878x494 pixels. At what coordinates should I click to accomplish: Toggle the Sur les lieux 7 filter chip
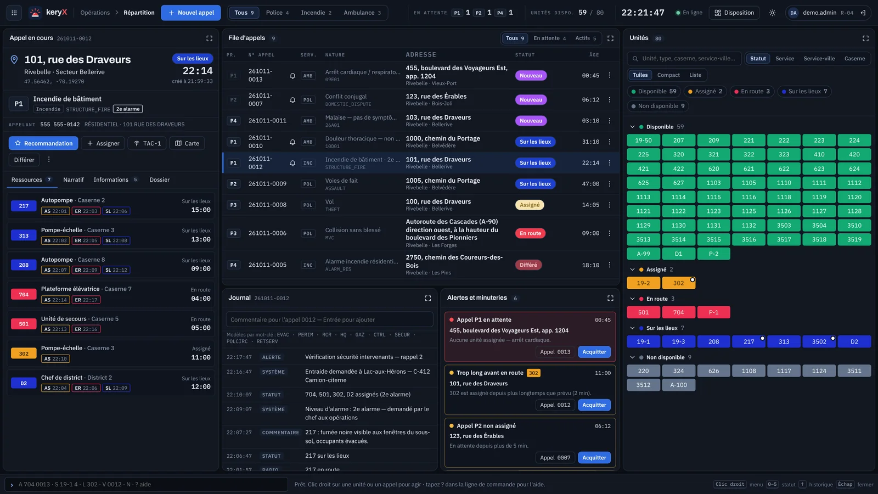click(804, 91)
